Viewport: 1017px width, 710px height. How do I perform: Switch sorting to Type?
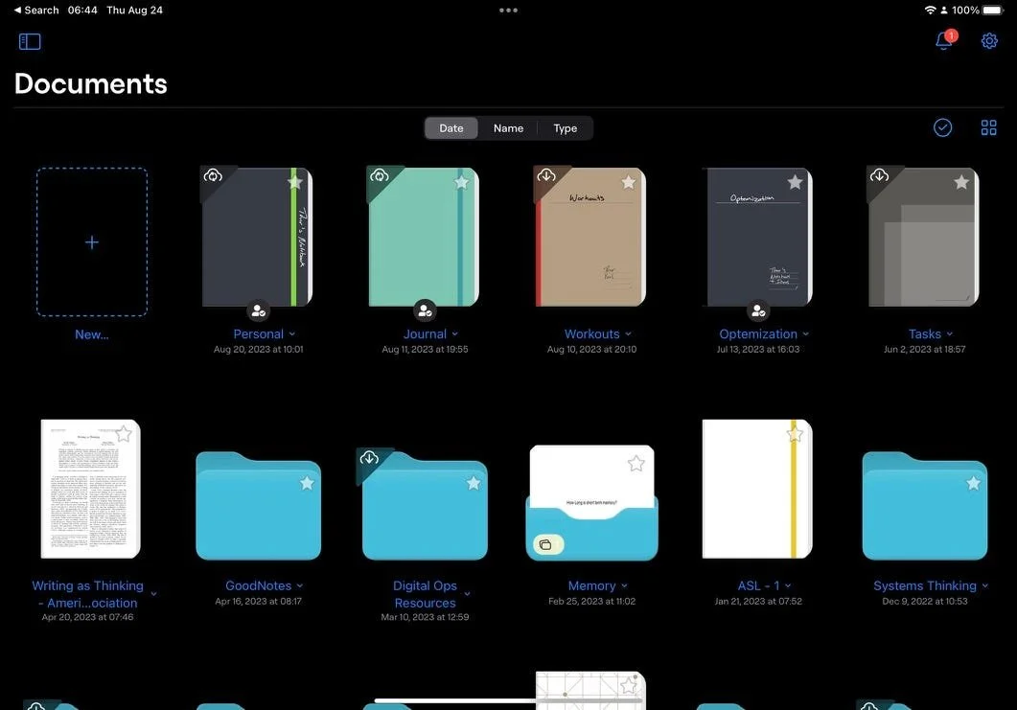tap(565, 127)
